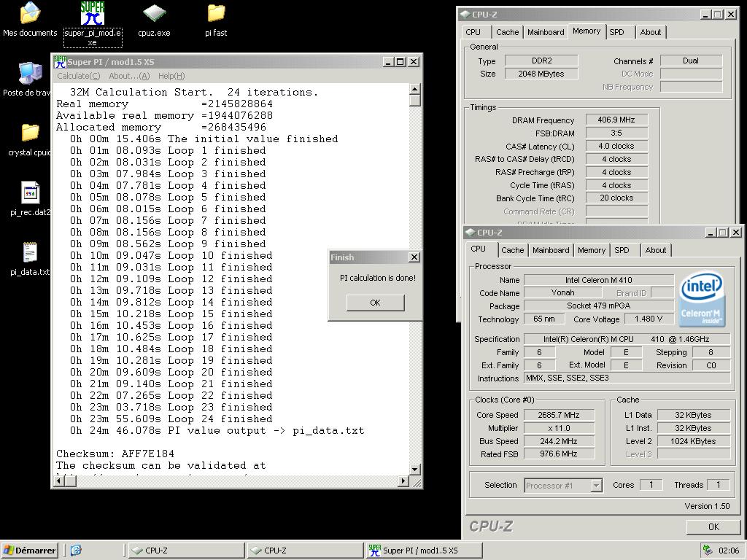The height and width of the screenshot is (560, 747).
Task: Launch the cpuz.exe desktop icon
Action: [x=154, y=13]
